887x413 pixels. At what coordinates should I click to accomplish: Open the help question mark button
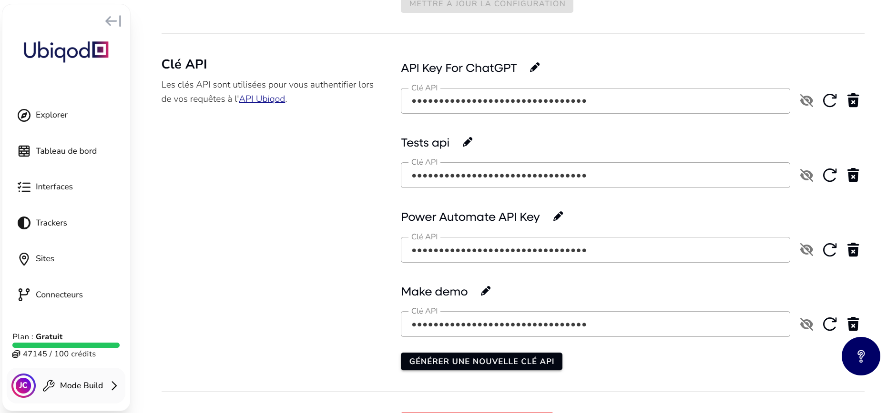[x=861, y=356]
